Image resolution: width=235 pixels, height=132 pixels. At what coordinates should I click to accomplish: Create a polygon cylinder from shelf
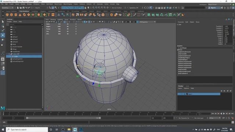(16, 15)
